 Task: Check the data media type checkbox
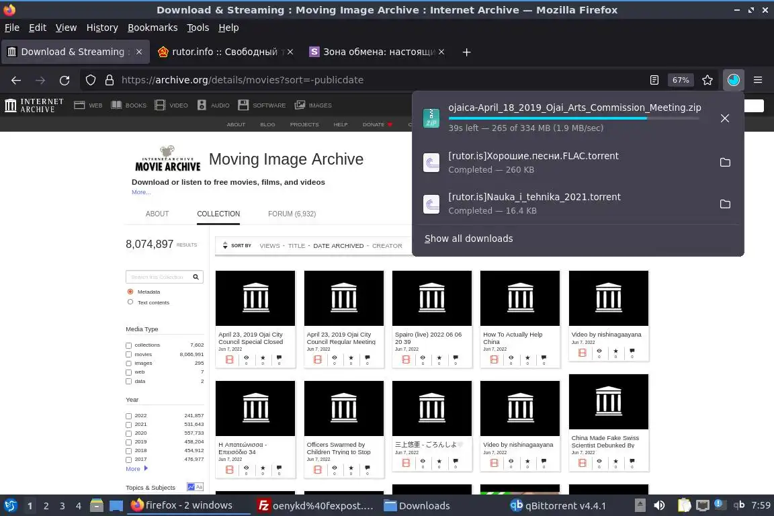(x=129, y=381)
